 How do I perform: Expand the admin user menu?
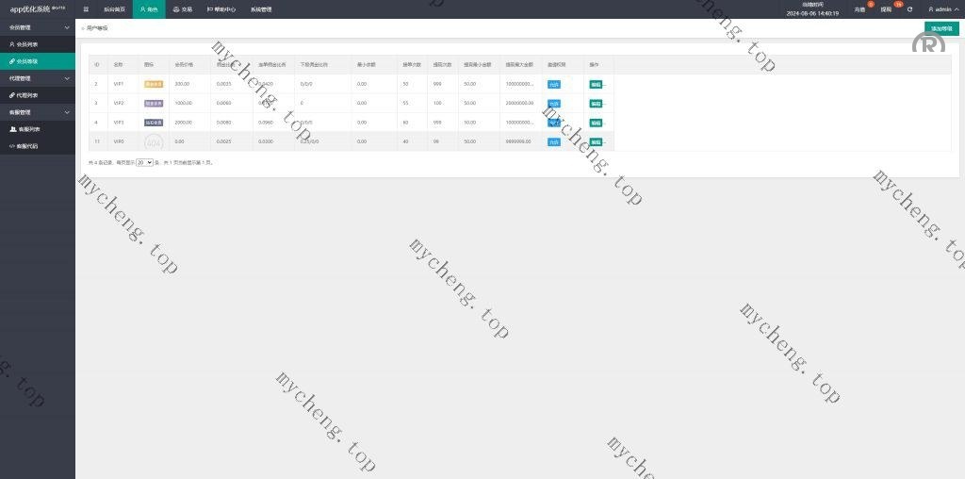(x=941, y=9)
